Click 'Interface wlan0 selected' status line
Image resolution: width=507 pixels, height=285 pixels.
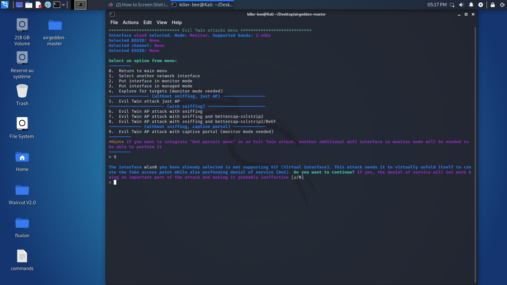pyautogui.click(x=190, y=35)
